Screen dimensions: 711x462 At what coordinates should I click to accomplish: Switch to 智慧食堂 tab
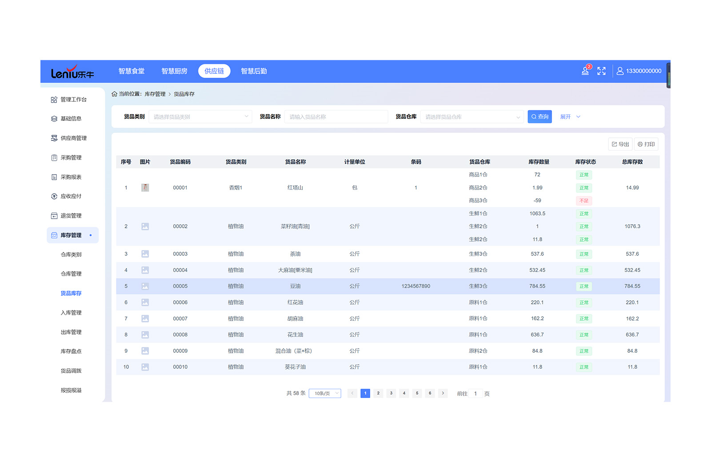click(x=132, y=71)
